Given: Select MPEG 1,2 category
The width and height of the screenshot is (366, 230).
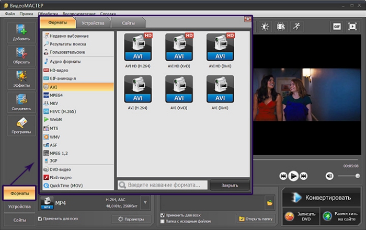Looking at the screenshot, I should [78, 153].
